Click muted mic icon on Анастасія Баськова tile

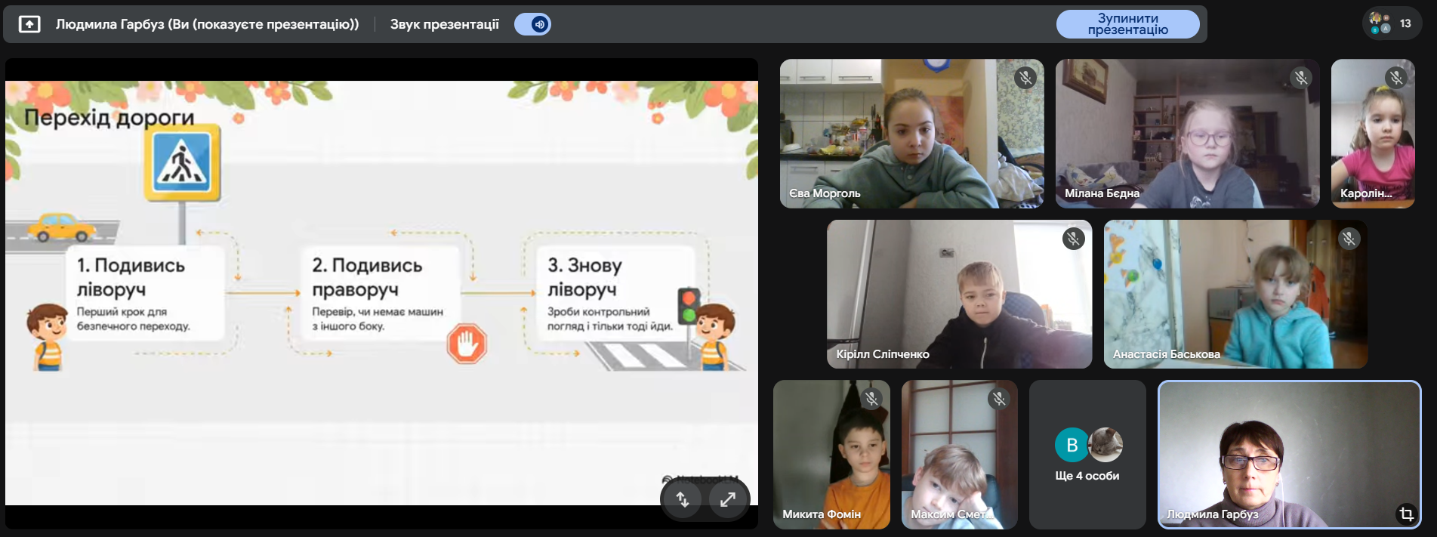1349,239
